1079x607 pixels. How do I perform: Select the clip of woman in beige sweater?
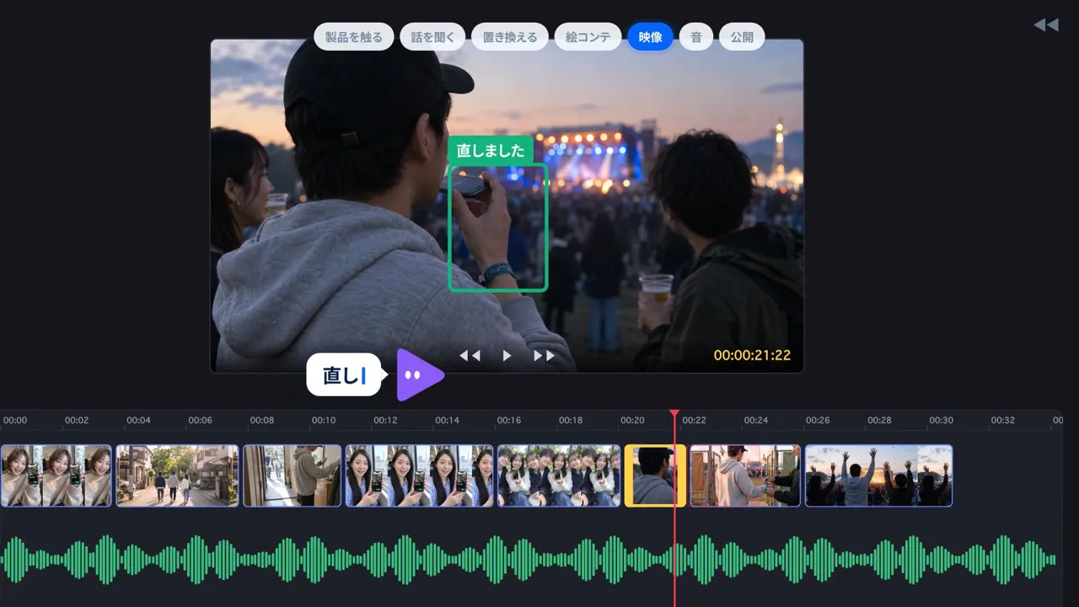56,475
